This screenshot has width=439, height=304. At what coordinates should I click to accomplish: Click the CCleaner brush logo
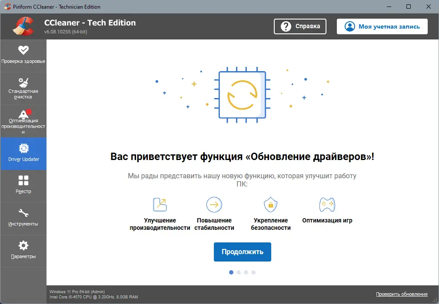24,26
